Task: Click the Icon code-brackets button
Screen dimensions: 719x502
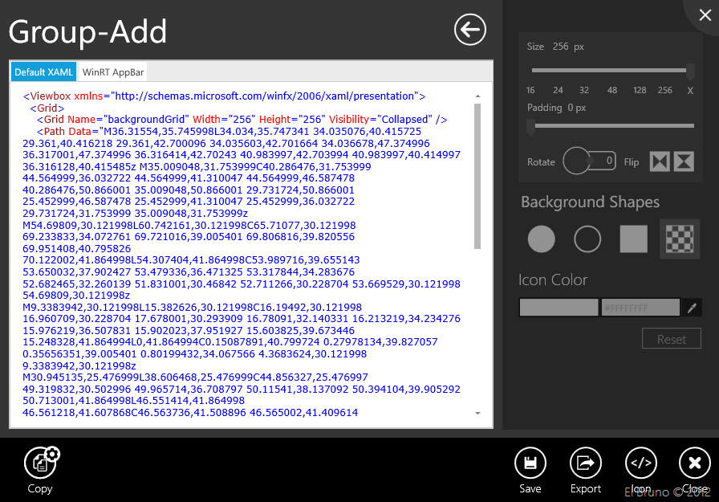Action: pos(640,463)
